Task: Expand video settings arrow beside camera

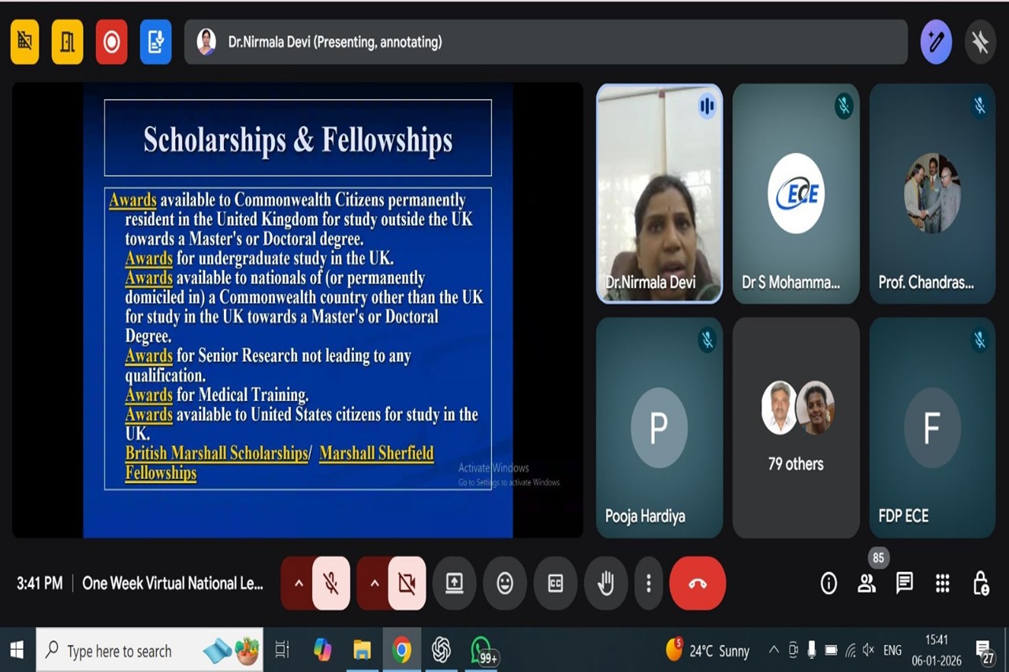Action: [374, 583]
